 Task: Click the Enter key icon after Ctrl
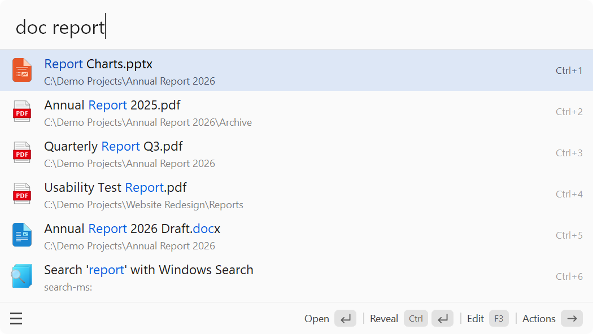tap(442, 319)
